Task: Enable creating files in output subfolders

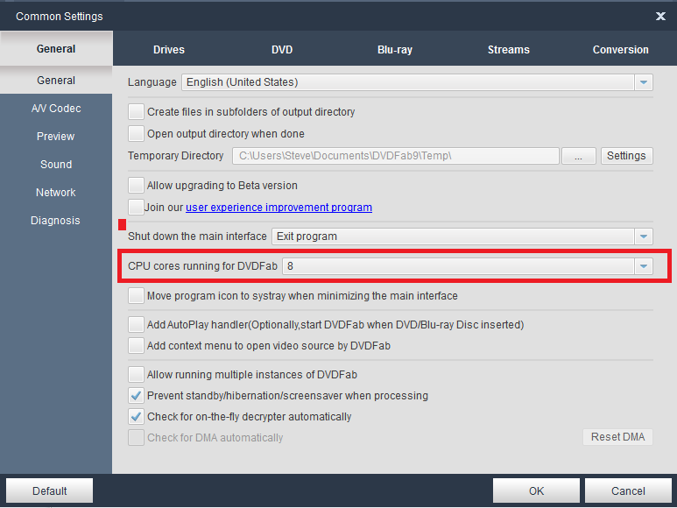Action: (137, 112)
